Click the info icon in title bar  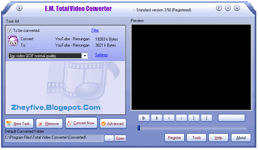[x=19, y=8]
